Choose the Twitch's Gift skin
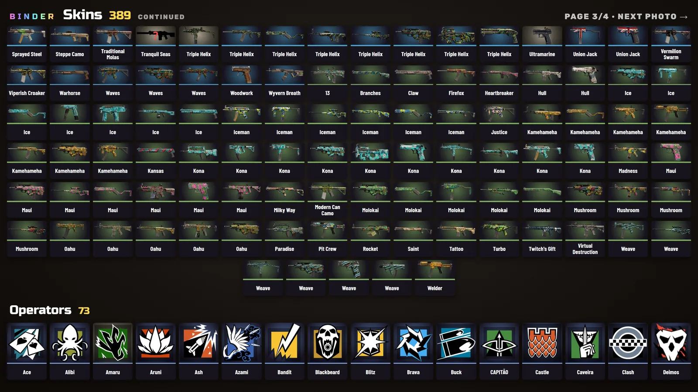The height and width of the screenshot is (392, 698). (x=542, y=239)
